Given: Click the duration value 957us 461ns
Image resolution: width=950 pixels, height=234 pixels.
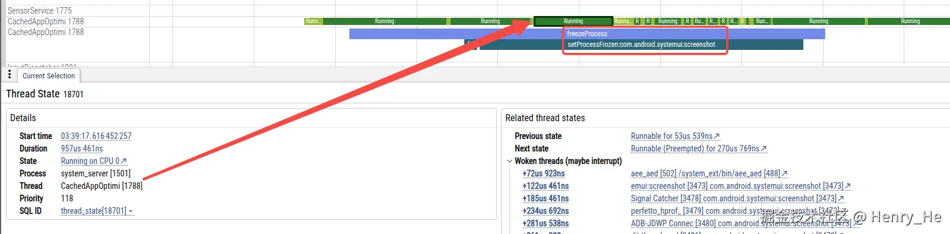Looking at the screenshot, I should pyautogui.click(x=82, y=148).
